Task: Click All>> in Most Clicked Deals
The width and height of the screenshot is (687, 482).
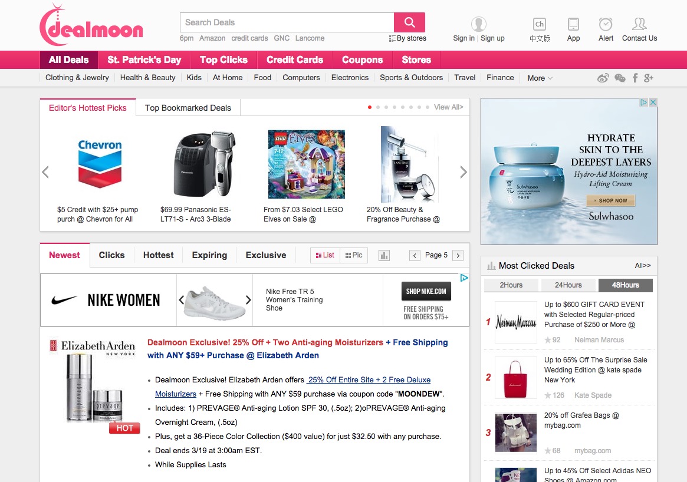Action: [642, 266]
